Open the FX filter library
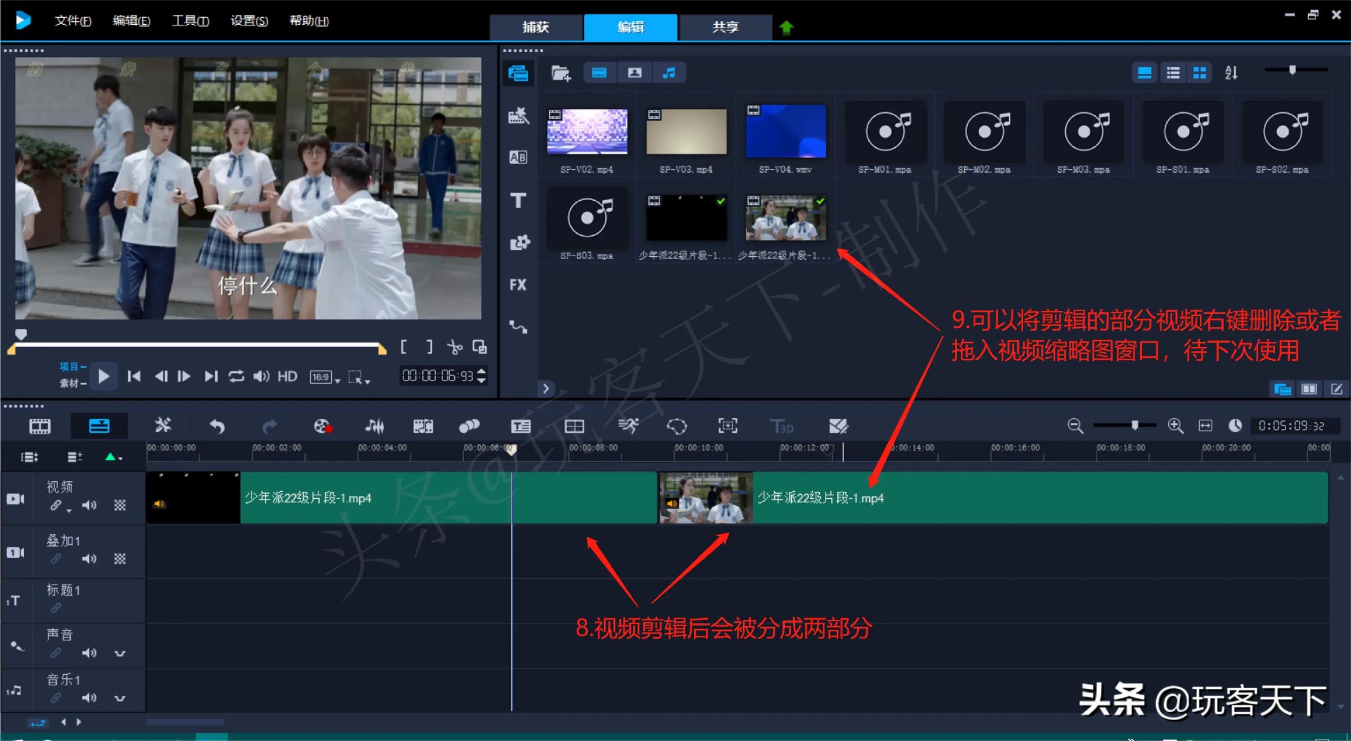This screenshot has width=1351, height=741. click(x=518, y=284)
